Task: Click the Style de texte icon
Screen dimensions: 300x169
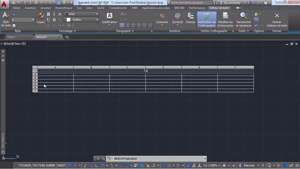Action: tap(6, 16)
